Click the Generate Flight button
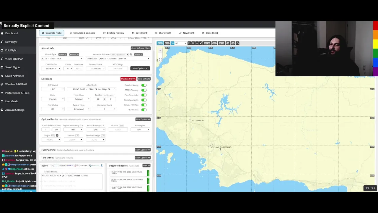Image resolution: width=378 pixels, height=213 pixels. (x=52, y=33)
